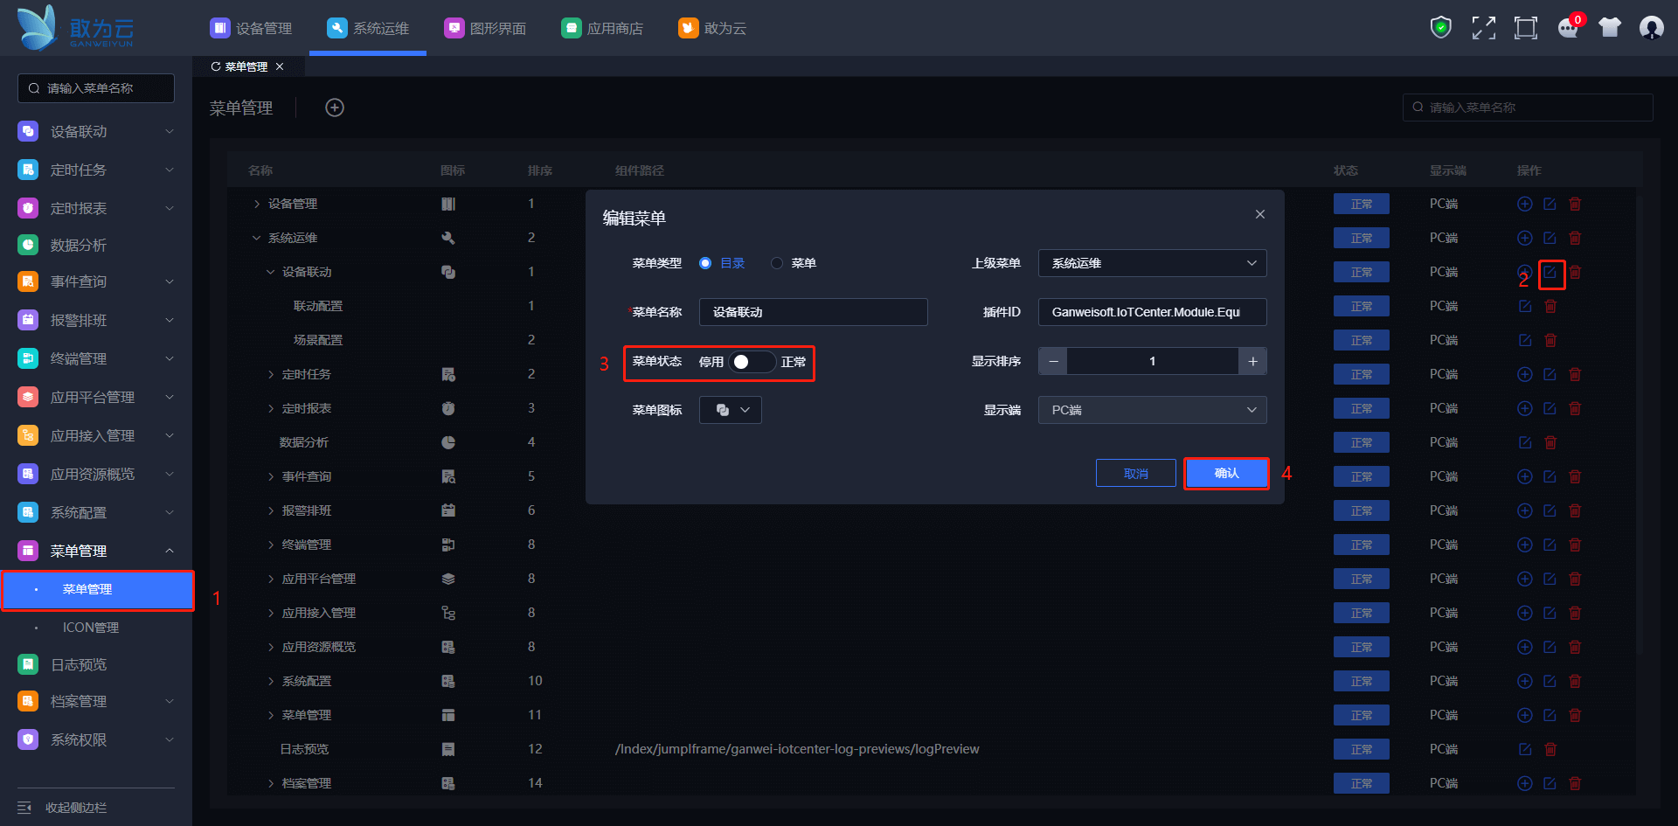Click add submenu icon on 档案管理 row

coord(1524,783)
